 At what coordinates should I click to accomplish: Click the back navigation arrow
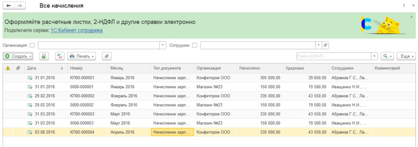click(8, 6)
